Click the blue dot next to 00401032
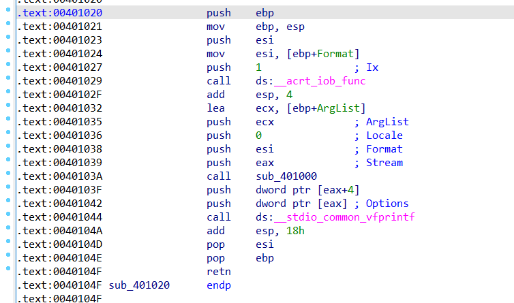514x303 pixels. click(7, 108)
